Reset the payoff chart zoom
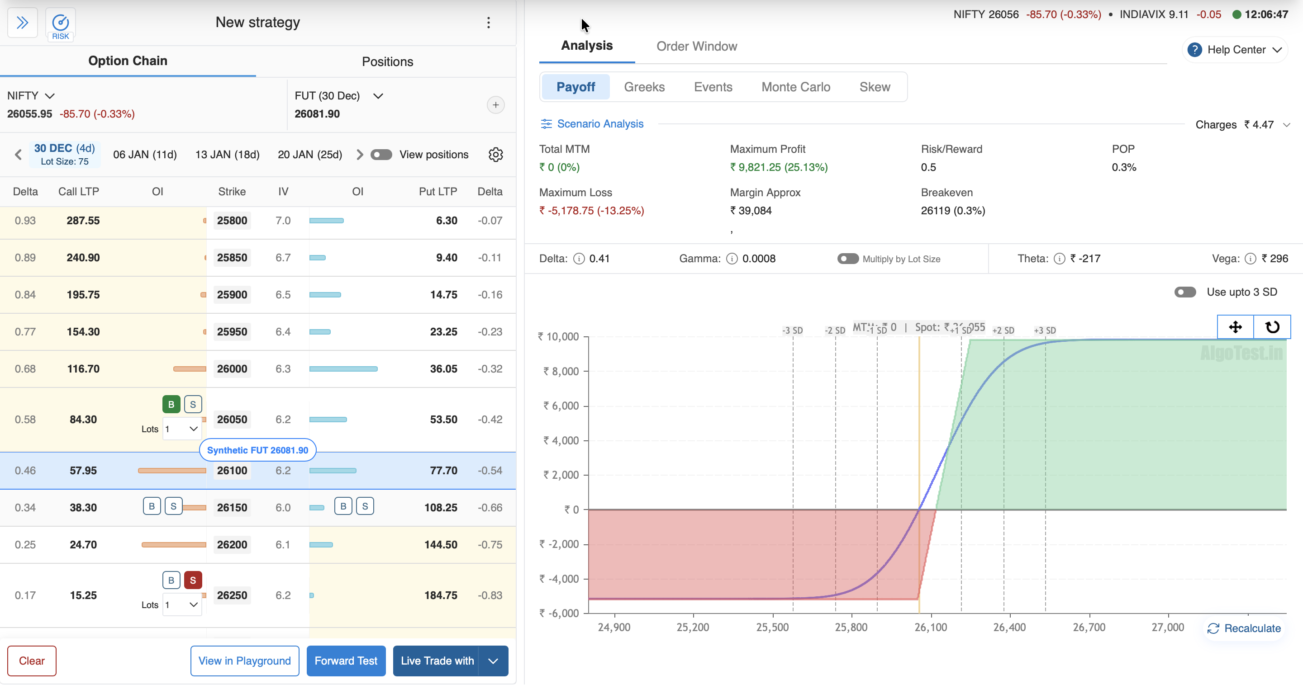The height and width of the screenshot is (689, 1303). click(x=1272, y=327)
